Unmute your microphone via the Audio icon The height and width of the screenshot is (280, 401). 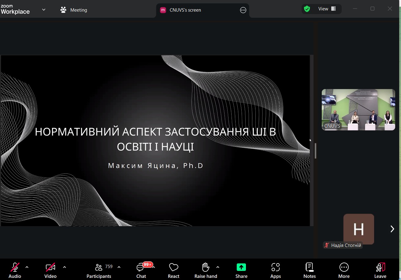tap(15, 267)
